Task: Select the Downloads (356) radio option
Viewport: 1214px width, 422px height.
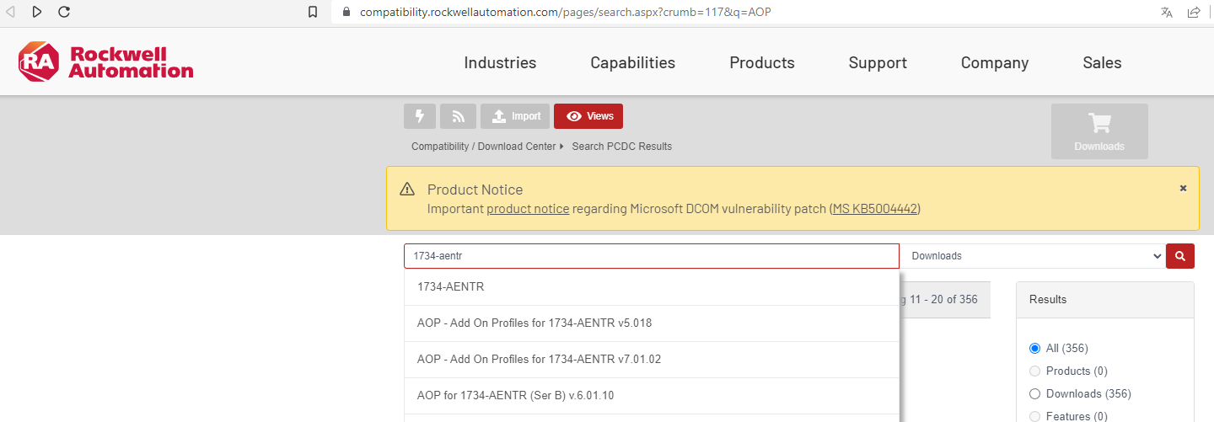Action: (1035, 393)
